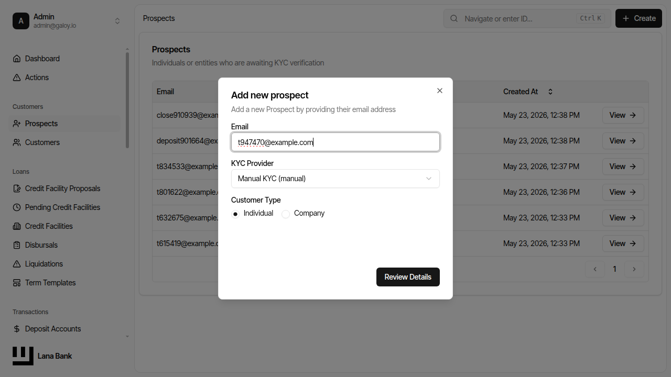Click the Pending Credit Facilities clock icon
This screenshot has height=377, width=671.
(17, 207)
